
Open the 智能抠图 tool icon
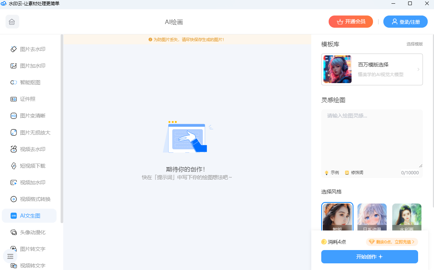click(14, 82)
